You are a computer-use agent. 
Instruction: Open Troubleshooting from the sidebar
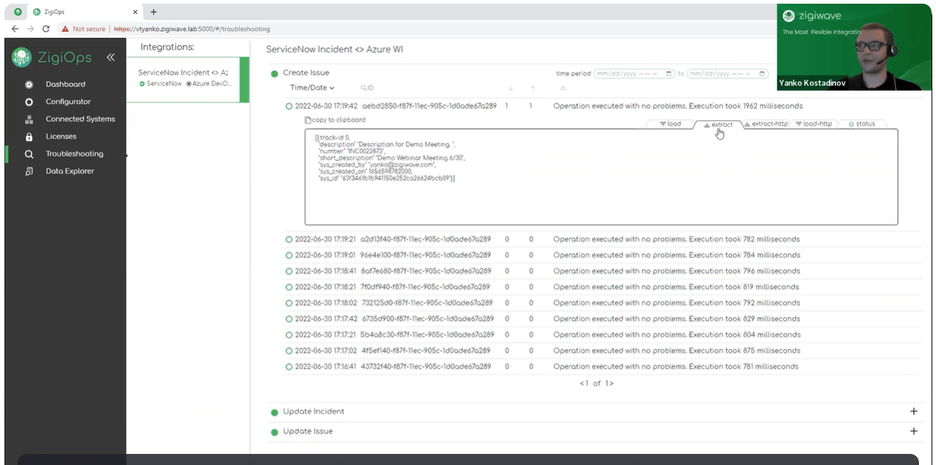(x=75, y=154)
